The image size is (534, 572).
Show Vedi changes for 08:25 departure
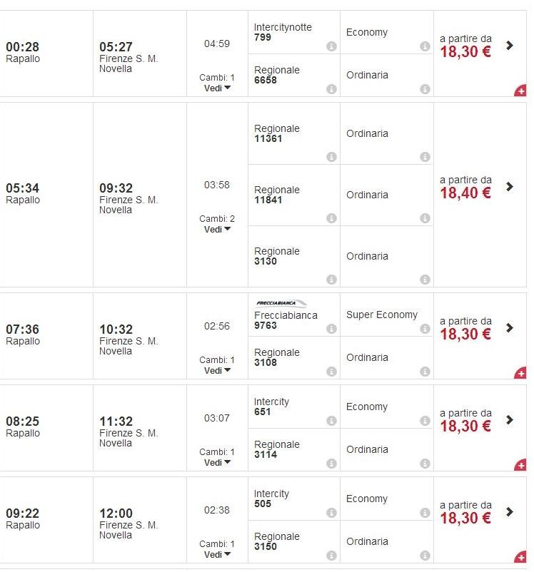(217, 462)
